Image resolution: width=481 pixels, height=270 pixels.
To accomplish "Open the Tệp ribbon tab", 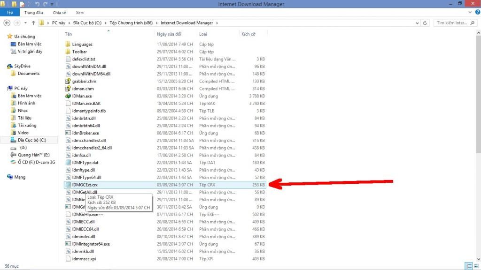I will tap(9, 13).
